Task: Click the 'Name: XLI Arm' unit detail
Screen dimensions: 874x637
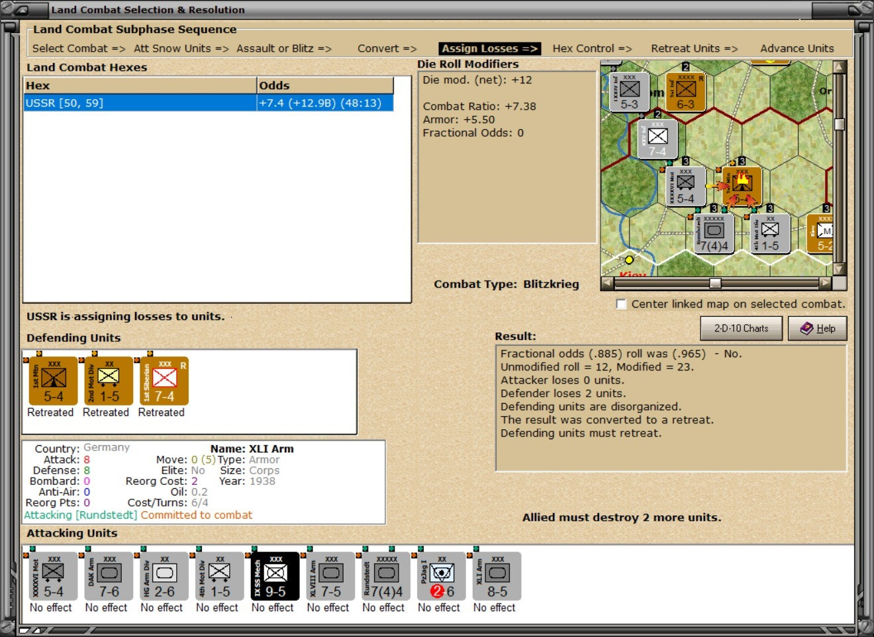Action: [252, 449]
